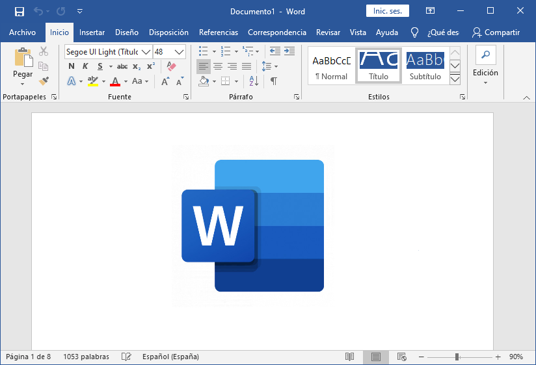Open the Quick Access Toolbar customize arrow

[79, 12]
